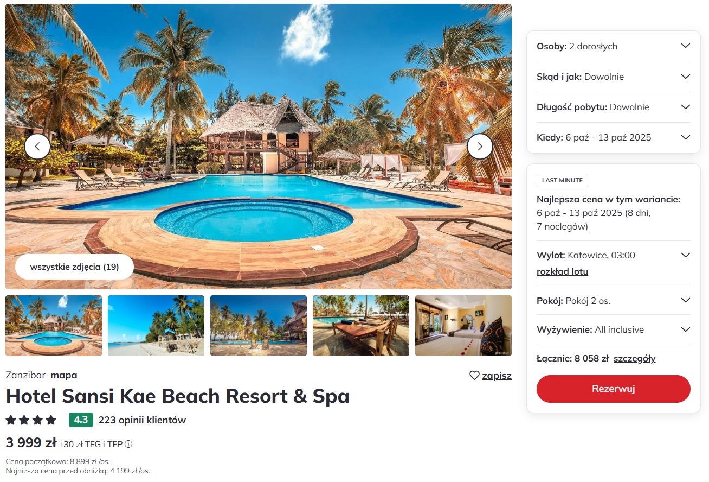This screenshot has height=482, width=709.
Task: Click the heart icon to save hotel
Action: click(x=474, y=375)
